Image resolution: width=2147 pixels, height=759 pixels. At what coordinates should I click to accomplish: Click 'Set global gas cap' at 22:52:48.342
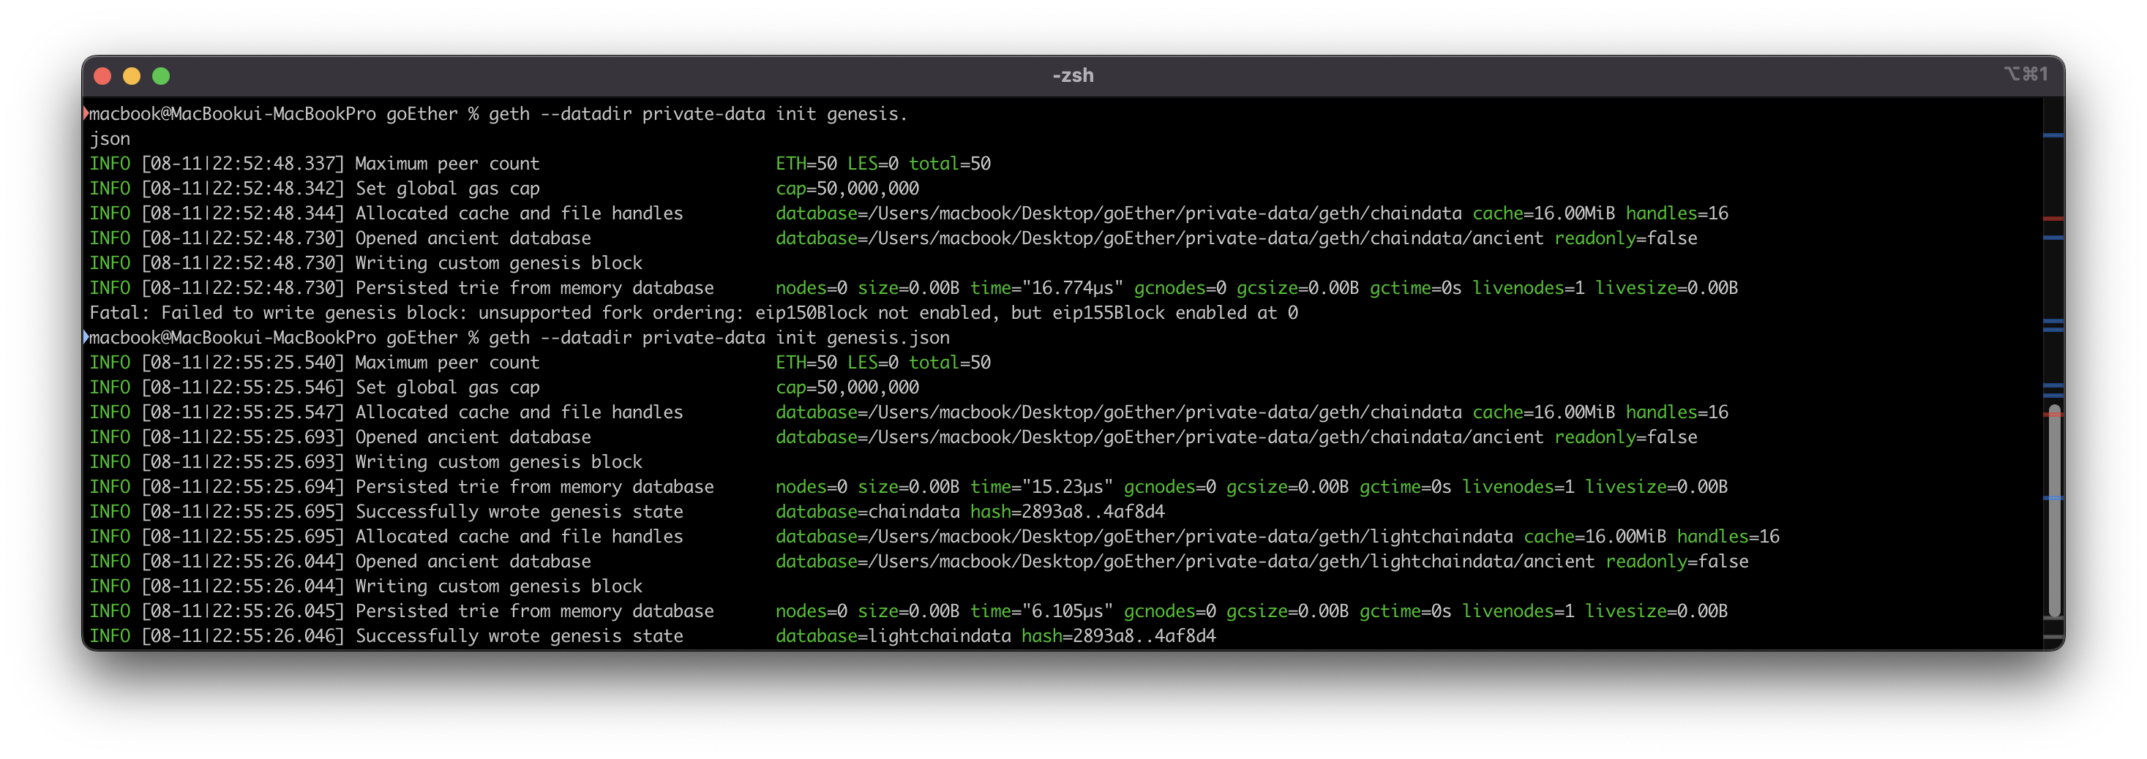tap(446, 189)
